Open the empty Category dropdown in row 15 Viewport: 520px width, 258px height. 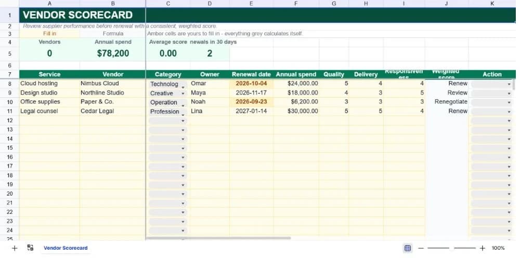[x=168, y=148]
